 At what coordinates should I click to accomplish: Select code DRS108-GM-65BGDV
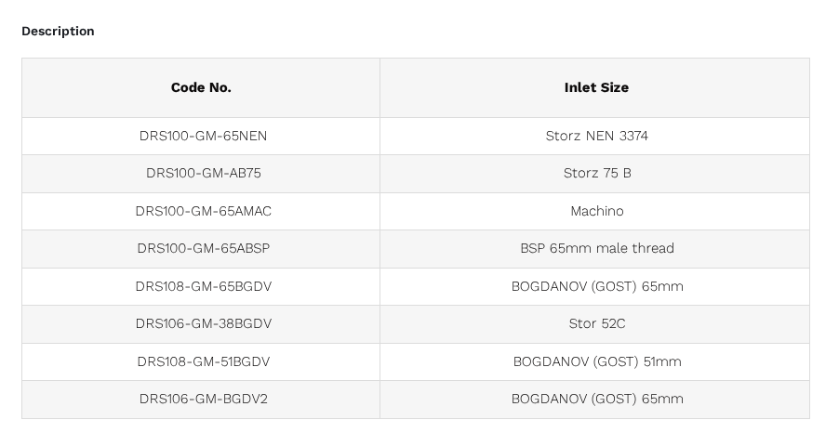pyautogui.click(x=203, y=286)
